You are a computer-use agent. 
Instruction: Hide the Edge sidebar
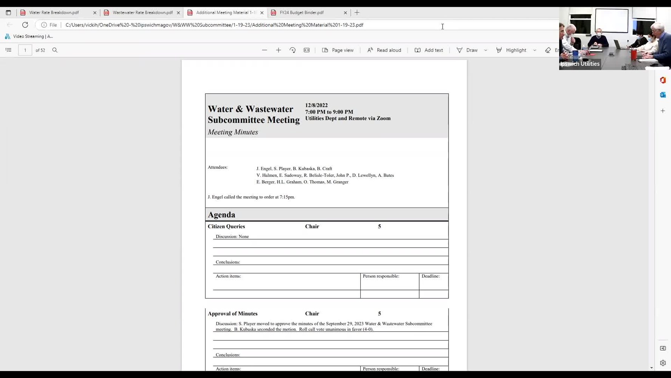pyautogui.click(x=663, y=348)
